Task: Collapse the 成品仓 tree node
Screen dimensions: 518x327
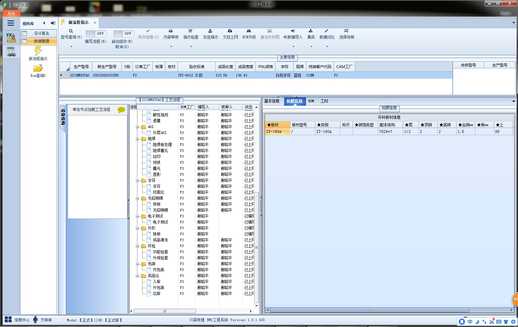Action: pos(137,276)
